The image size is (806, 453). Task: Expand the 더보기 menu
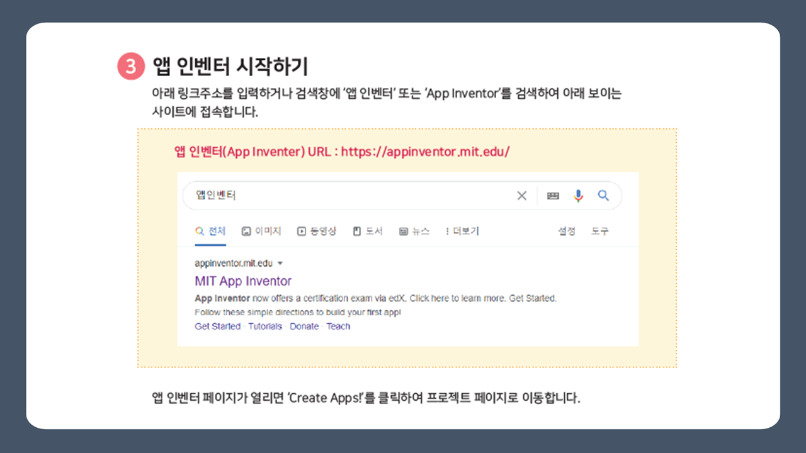pos(462,231)
